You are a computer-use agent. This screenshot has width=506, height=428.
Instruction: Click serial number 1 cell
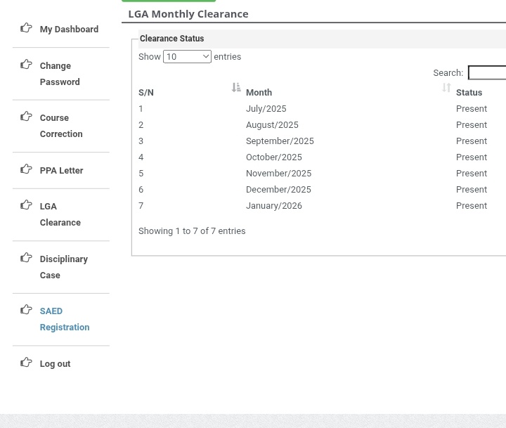click(141, 109)
